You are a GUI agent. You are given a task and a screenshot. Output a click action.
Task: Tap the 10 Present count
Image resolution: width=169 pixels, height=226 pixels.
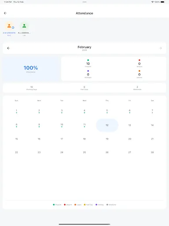(x=88, y=64)
